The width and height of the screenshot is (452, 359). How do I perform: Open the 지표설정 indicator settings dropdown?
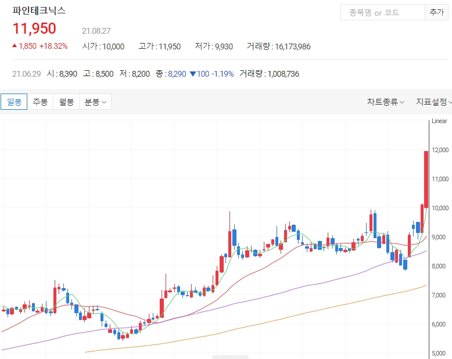[433, 102]
